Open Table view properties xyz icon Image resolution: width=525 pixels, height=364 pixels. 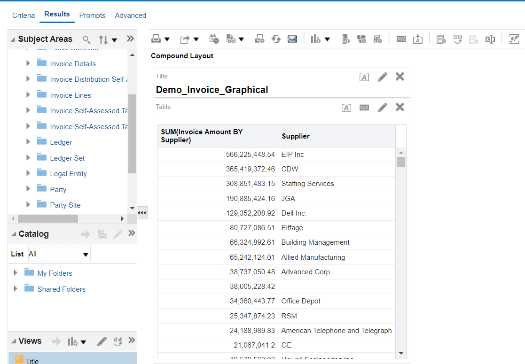364,108
